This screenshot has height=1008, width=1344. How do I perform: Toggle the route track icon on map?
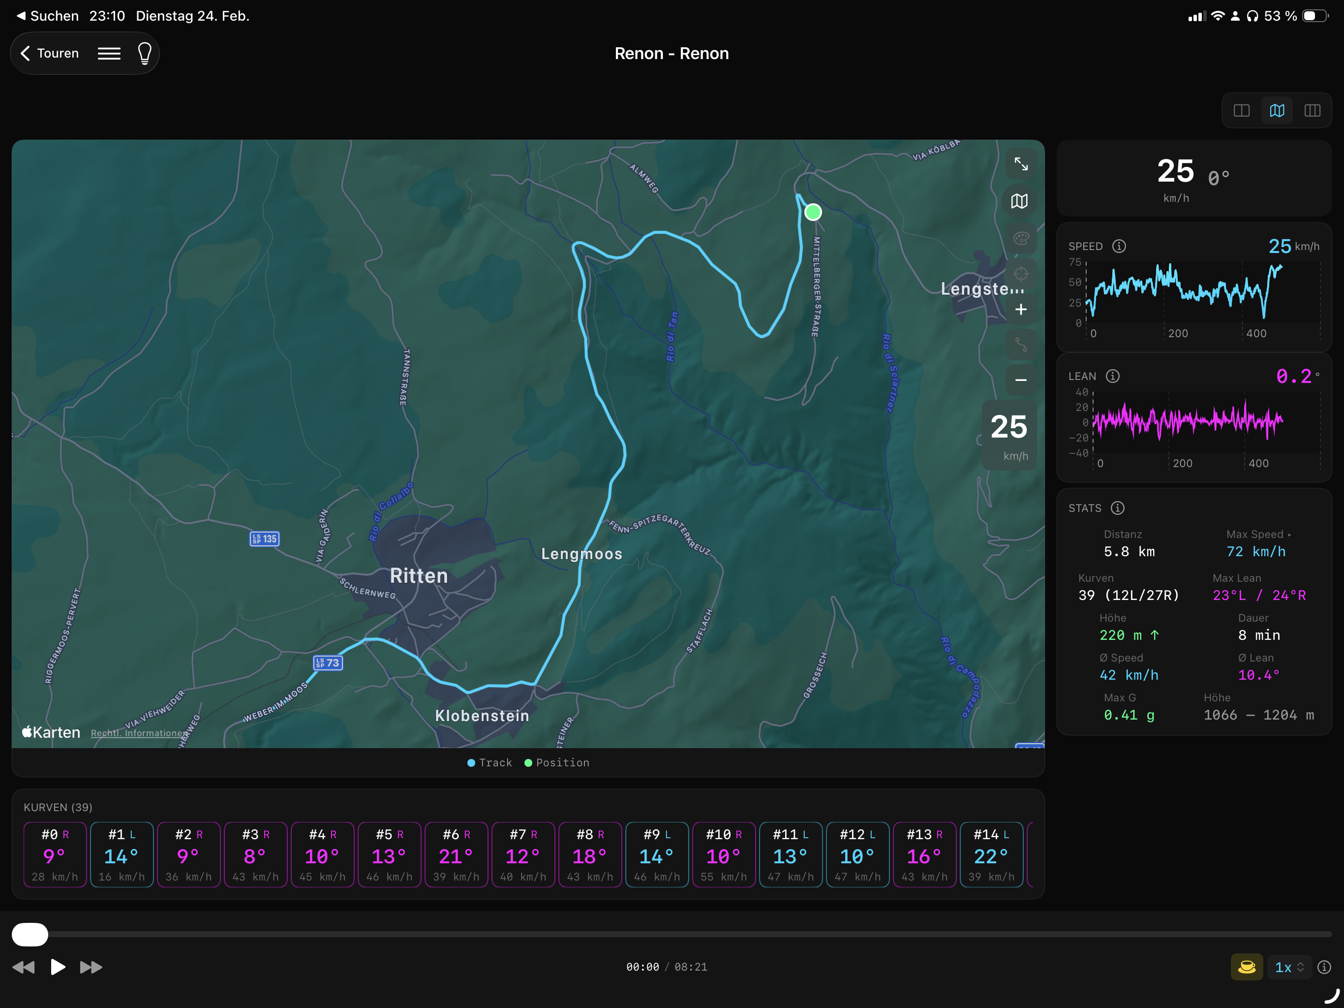pos(1021,345)
